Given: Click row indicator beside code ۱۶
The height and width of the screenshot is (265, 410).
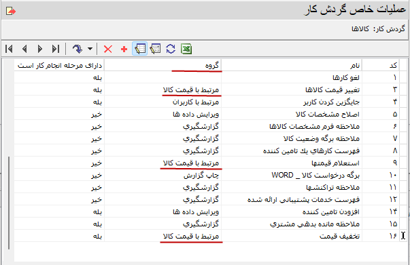Looking at the screenshot, I should click(x=403, y=236).
